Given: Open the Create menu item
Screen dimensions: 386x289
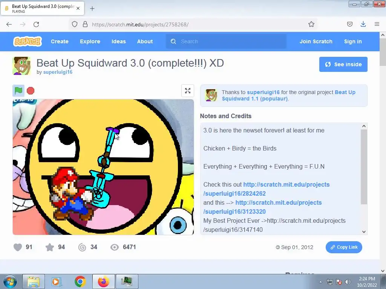Looking at the screenshot, I should click(60, 41).
